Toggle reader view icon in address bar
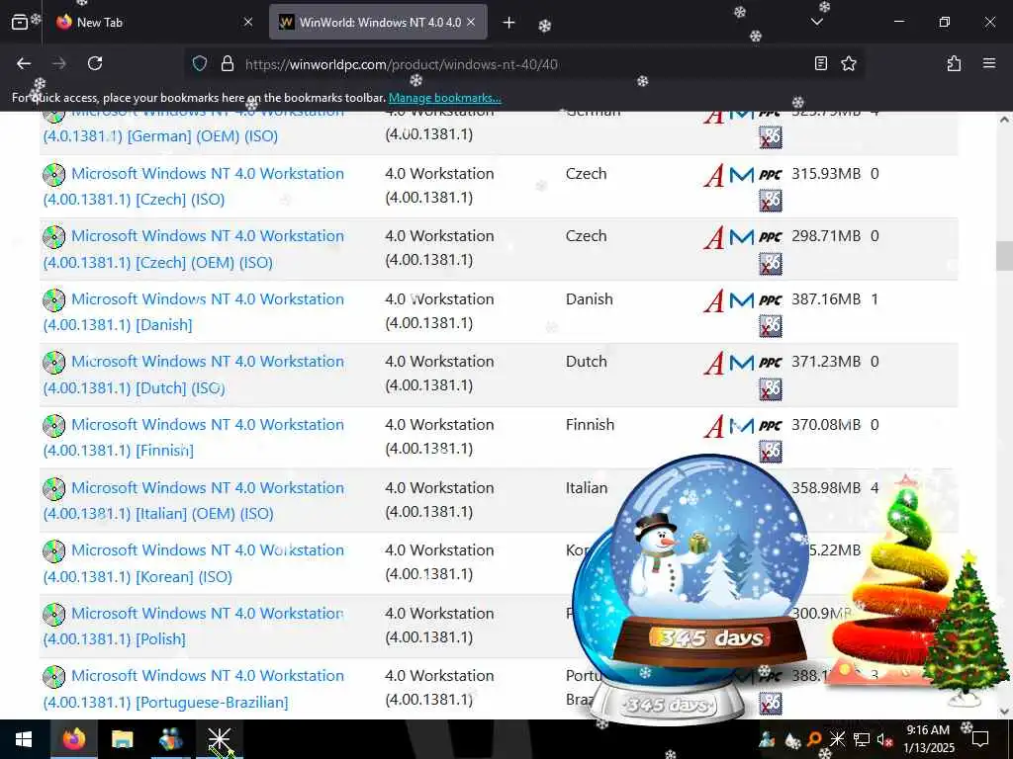 pos(820,63)
